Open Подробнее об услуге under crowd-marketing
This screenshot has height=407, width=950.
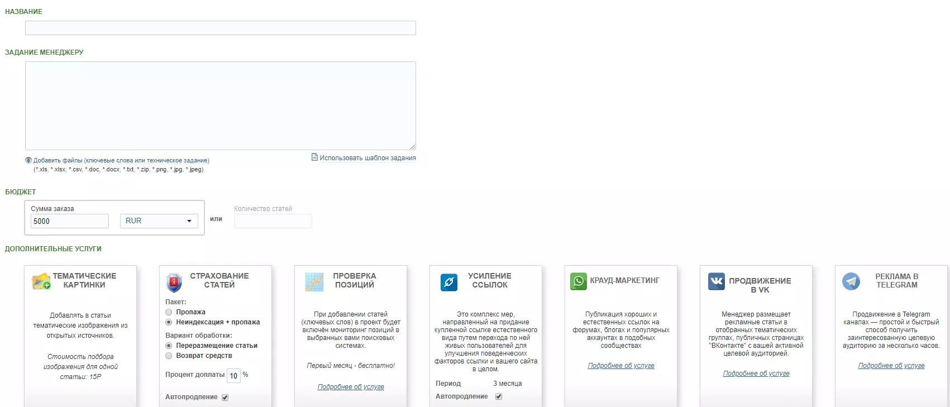point(621,366)
